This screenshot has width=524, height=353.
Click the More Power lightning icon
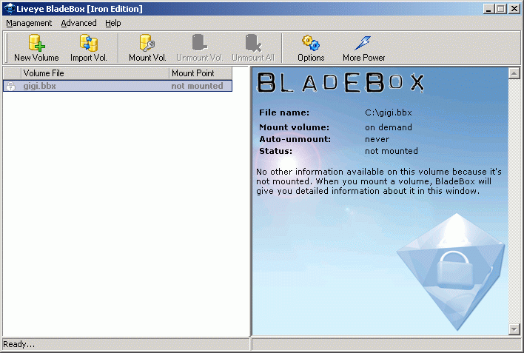(363, 44)
